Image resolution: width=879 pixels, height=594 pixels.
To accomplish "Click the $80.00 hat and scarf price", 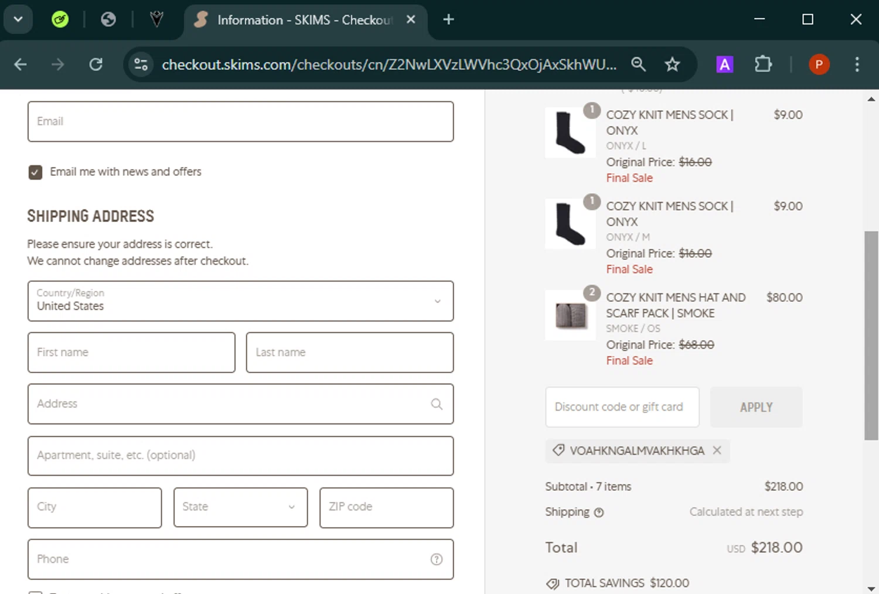I will (785, 298).
